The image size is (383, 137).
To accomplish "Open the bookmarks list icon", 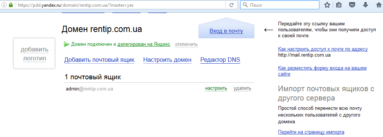I will click(339, 5).
